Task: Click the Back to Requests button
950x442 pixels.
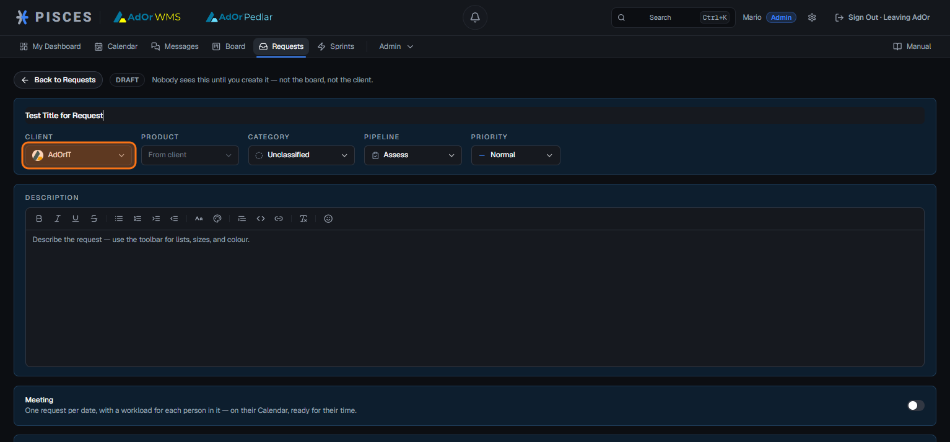Action: point(58,80)
